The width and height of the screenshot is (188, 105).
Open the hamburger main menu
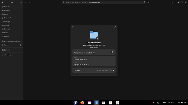click(21, 2)
